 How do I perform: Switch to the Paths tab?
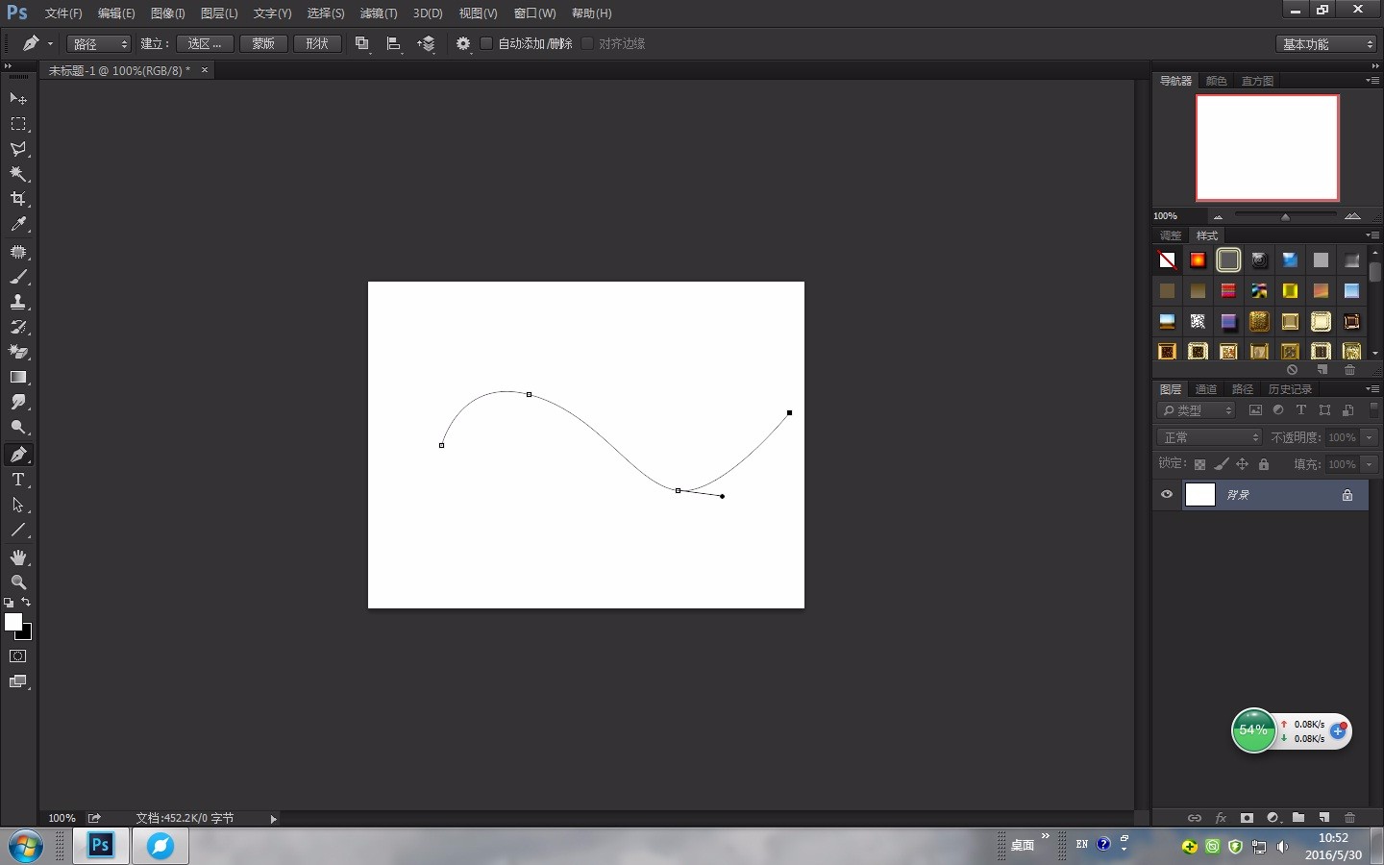tap(1243, 389)
